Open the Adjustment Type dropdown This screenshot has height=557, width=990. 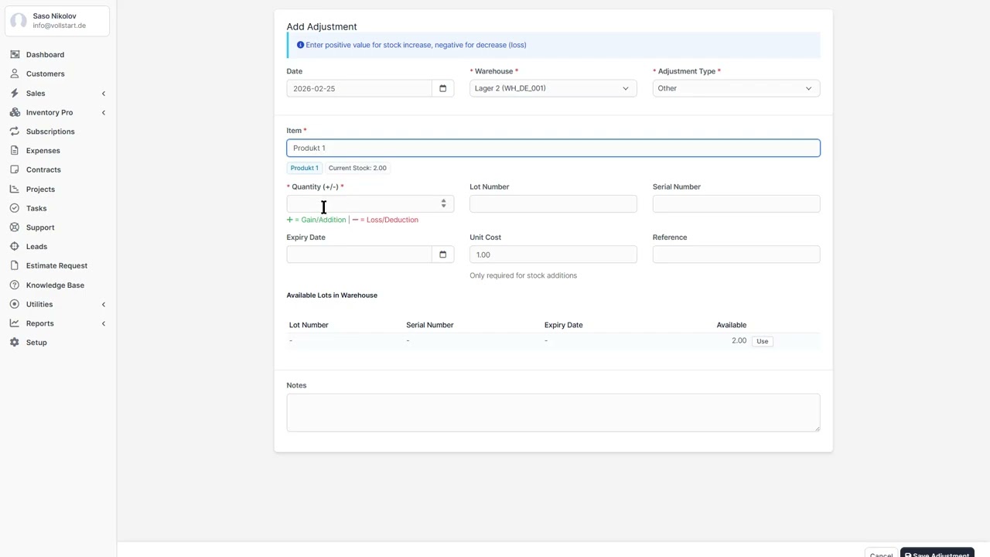(736, 88)
